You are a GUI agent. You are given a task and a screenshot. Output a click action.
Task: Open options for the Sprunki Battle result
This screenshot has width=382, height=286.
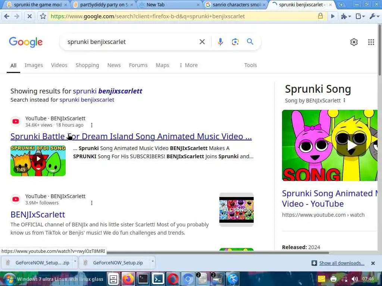[92, 125]
